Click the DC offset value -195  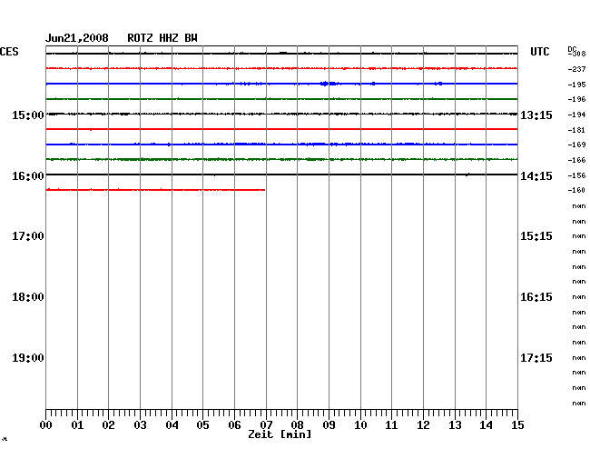click(576, 85)
